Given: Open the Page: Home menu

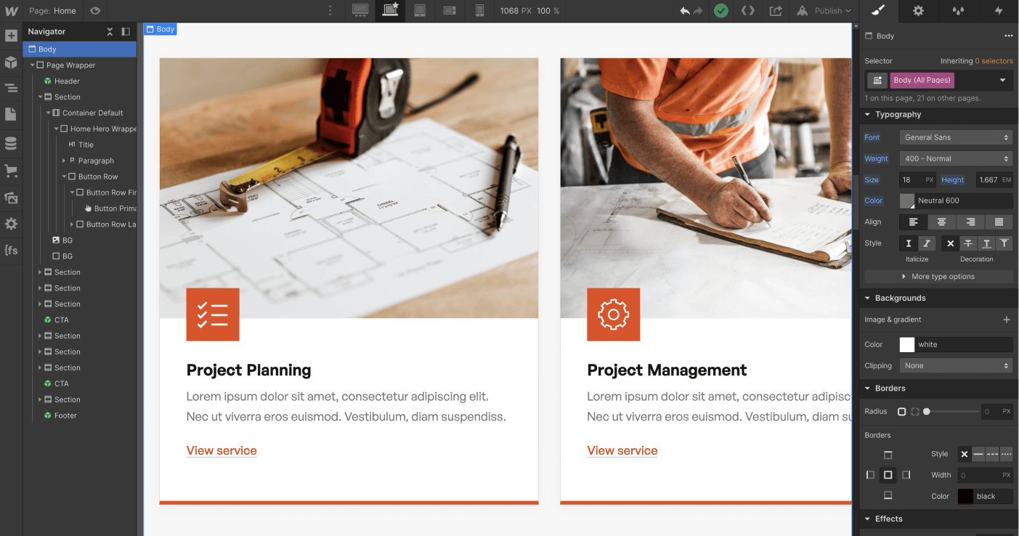Looking at the screenshot, I should coord(52,11).
